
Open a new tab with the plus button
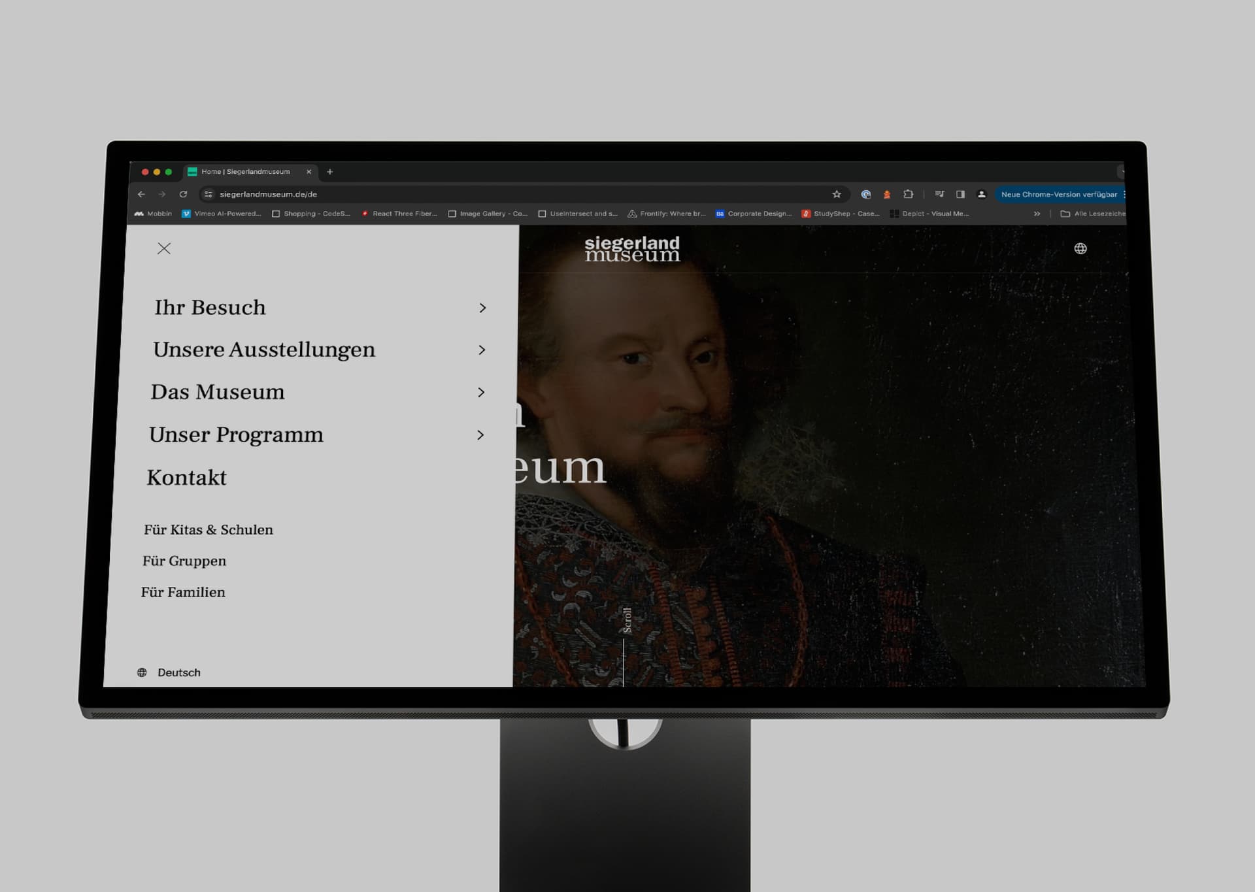coord(330,172)
